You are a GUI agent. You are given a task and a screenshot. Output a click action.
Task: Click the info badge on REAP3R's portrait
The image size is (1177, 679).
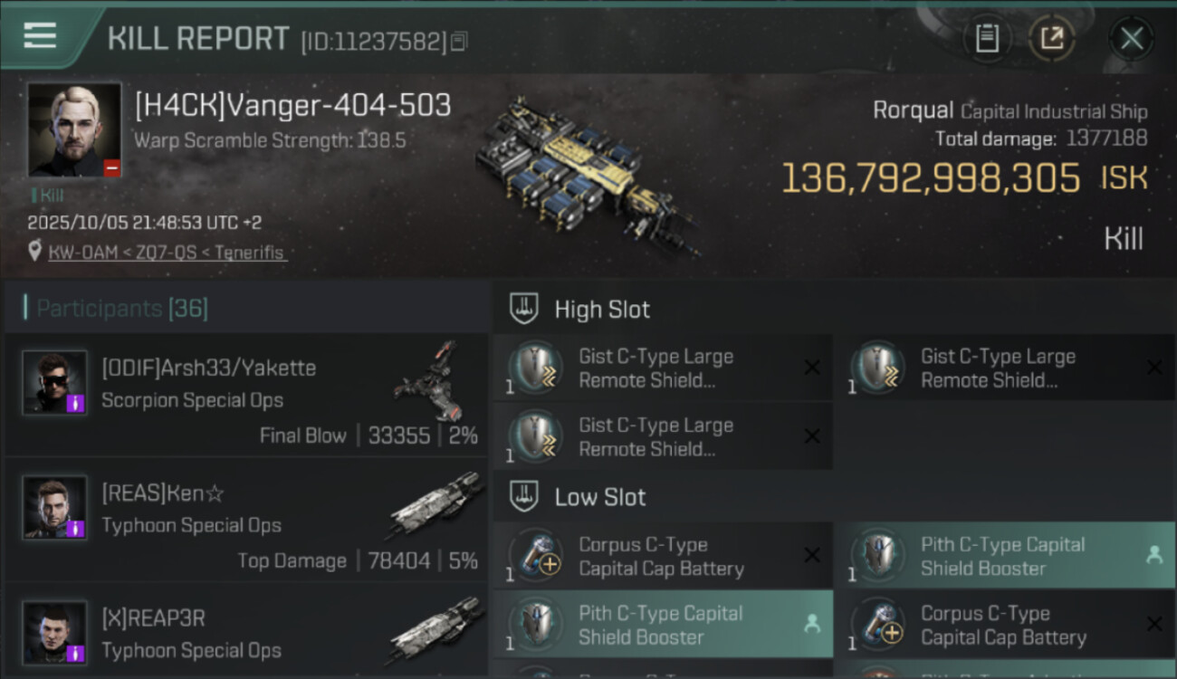click(x=76, y=653)
